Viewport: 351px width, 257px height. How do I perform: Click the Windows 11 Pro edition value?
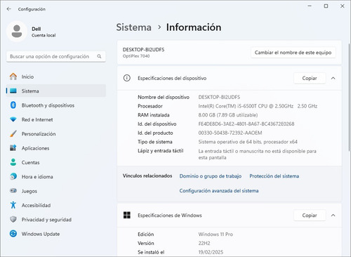(x=216, y=234)
